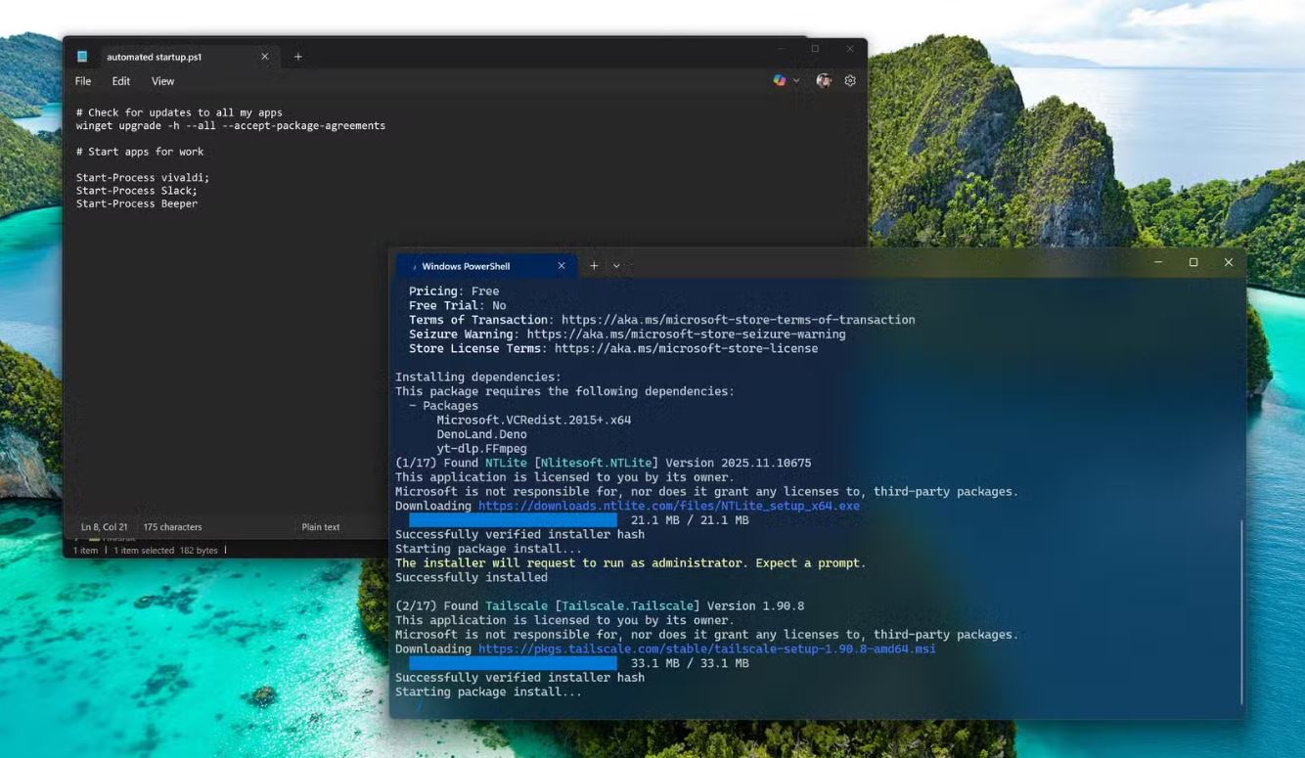
Task: Click the Notepad settings gear icon
Action: (850, 81)
